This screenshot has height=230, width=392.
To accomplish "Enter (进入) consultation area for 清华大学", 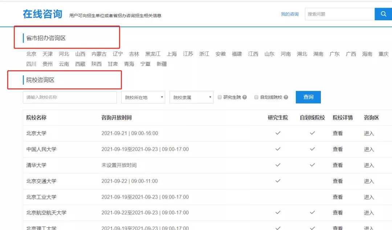I will click(x=369, y=165).
